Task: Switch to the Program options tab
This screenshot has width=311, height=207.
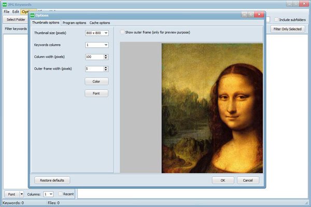Action: [x=74, y=23]
